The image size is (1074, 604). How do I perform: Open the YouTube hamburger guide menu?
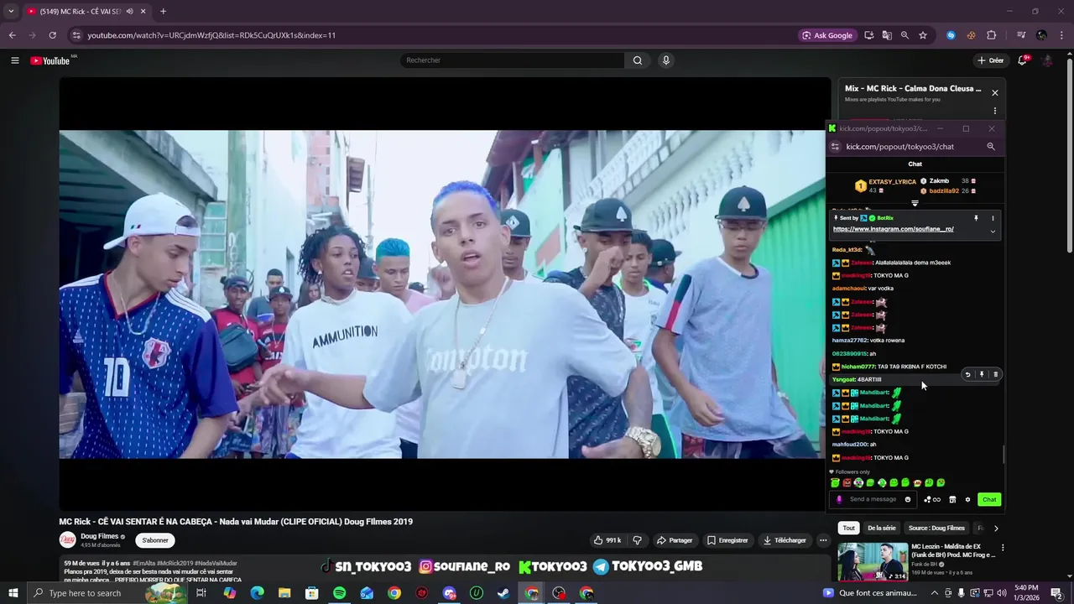pos(14,60)
